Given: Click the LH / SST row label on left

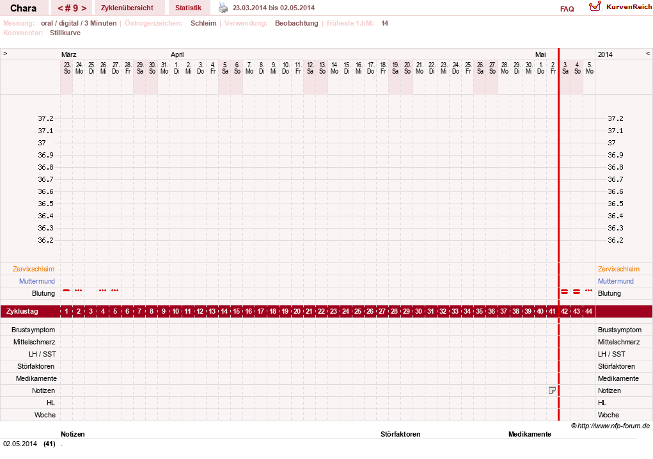Looking at the screenshot, I should coord(42,354).
